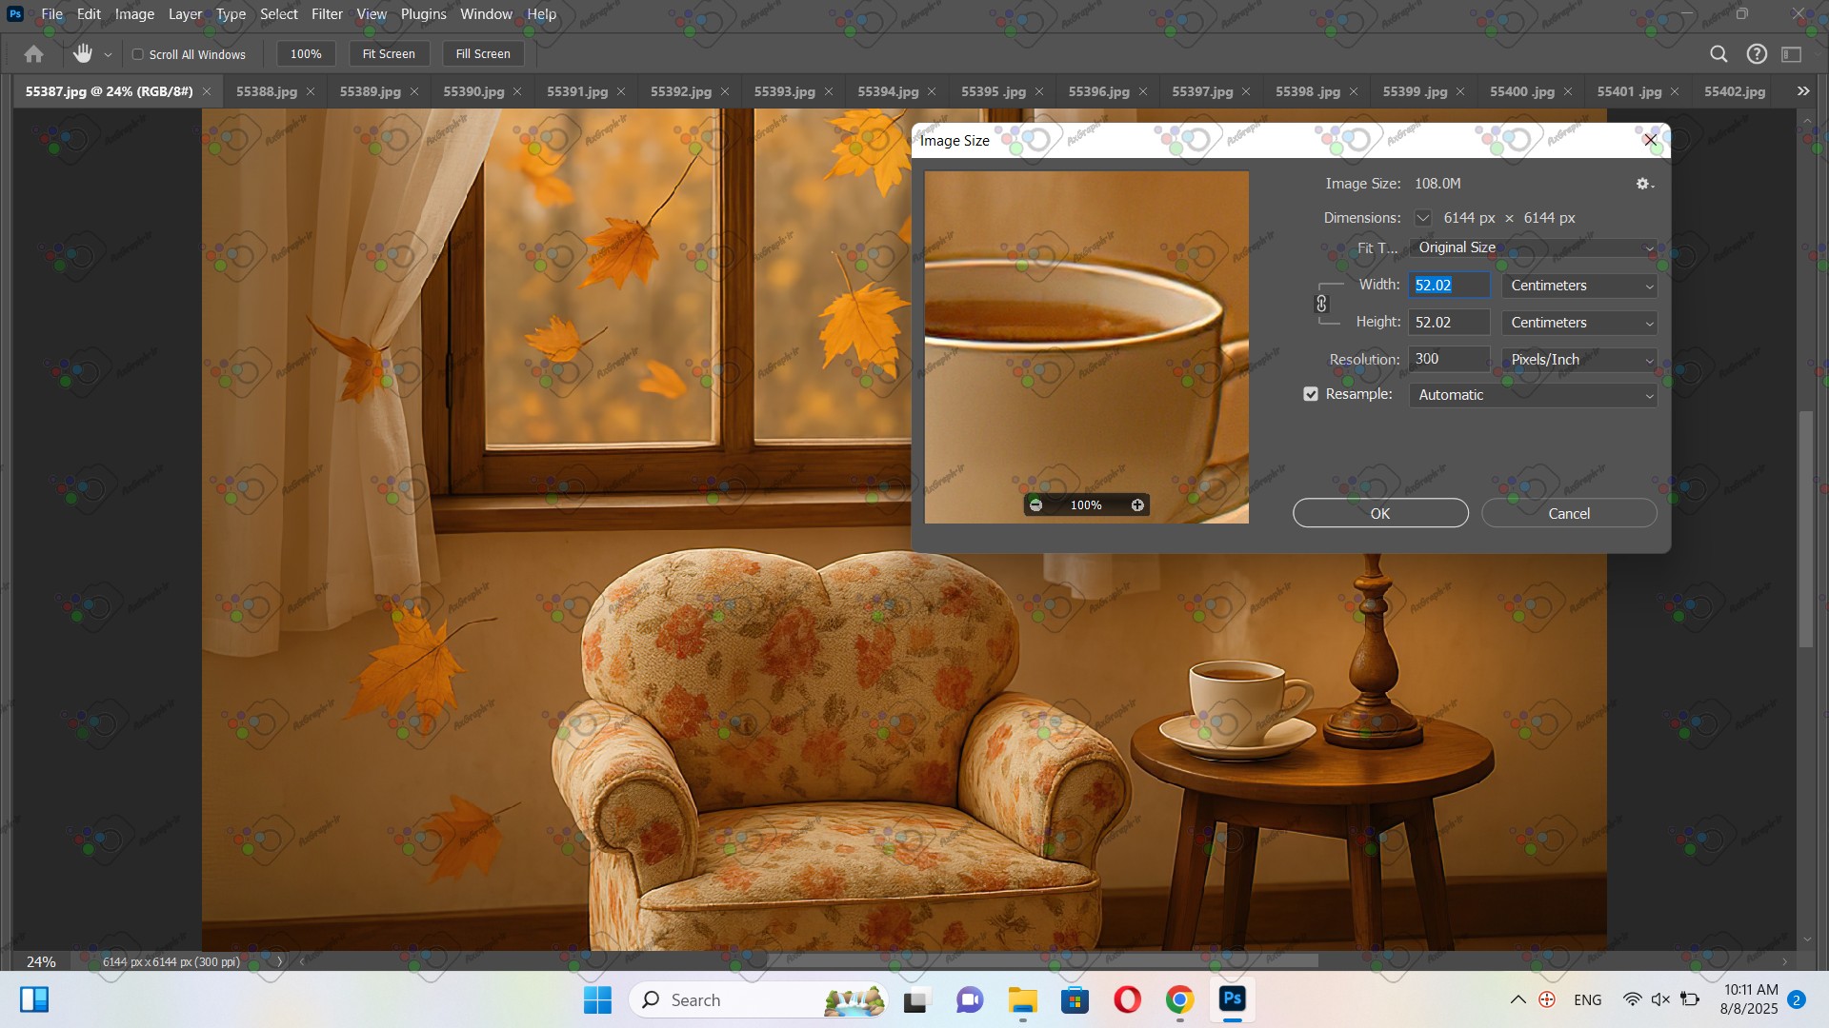Screen dimensions: 1829x1028
Task: Click the Fit Screen button
Action: tap(389, 54)
